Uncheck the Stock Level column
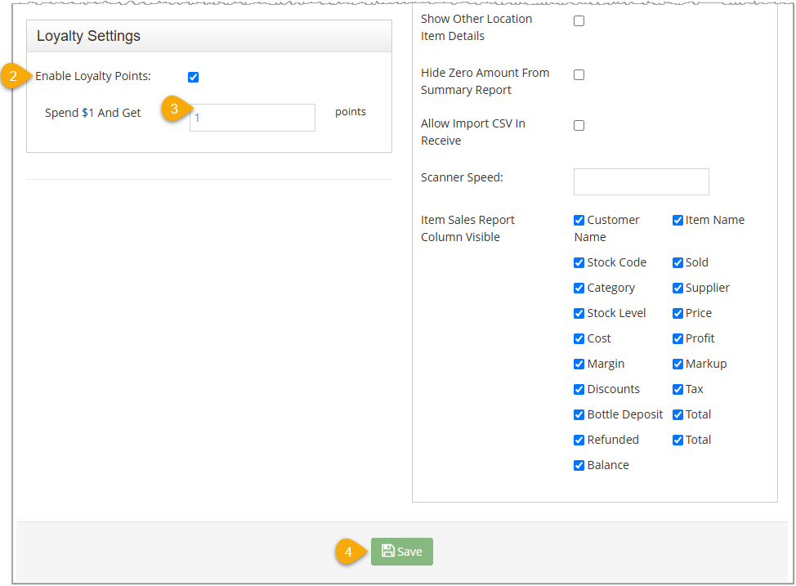Image resolution: width=796 pixels, height=586 pixels. [x=579, y=313]
